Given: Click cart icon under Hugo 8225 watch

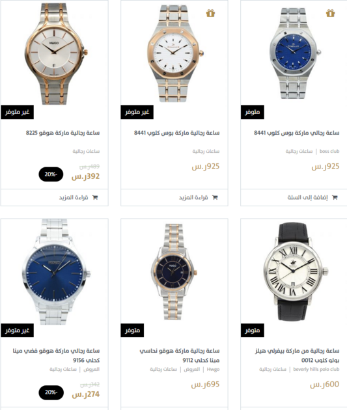Looking at the screenshot, I should pos(95,197).
